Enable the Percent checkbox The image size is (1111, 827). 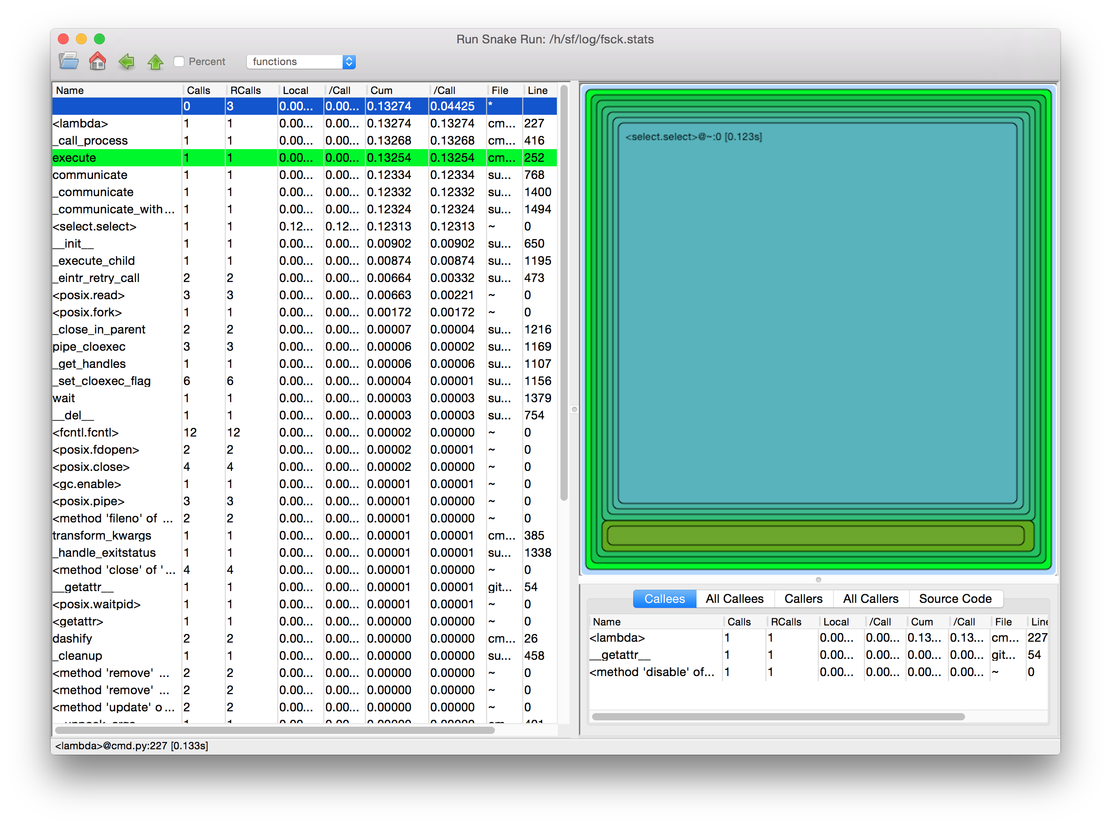point(179,61)
